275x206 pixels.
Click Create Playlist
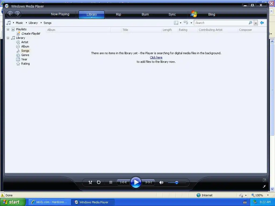click(x=31, y=34)
